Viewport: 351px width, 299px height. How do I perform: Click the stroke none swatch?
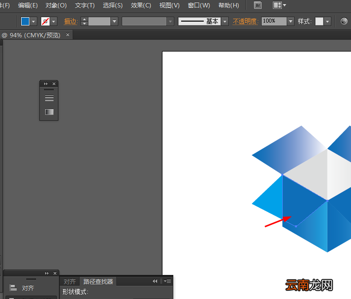[x=45, y=22]
